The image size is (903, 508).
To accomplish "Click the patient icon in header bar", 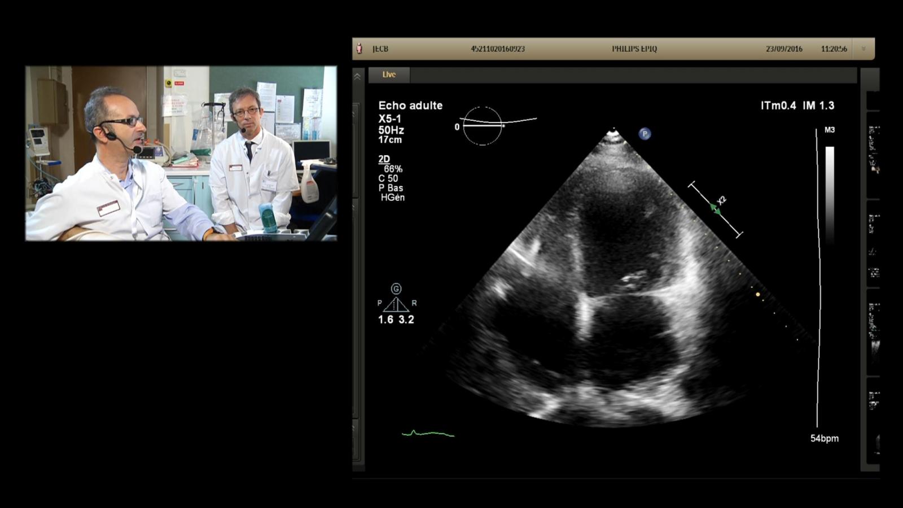I will 360,49.
